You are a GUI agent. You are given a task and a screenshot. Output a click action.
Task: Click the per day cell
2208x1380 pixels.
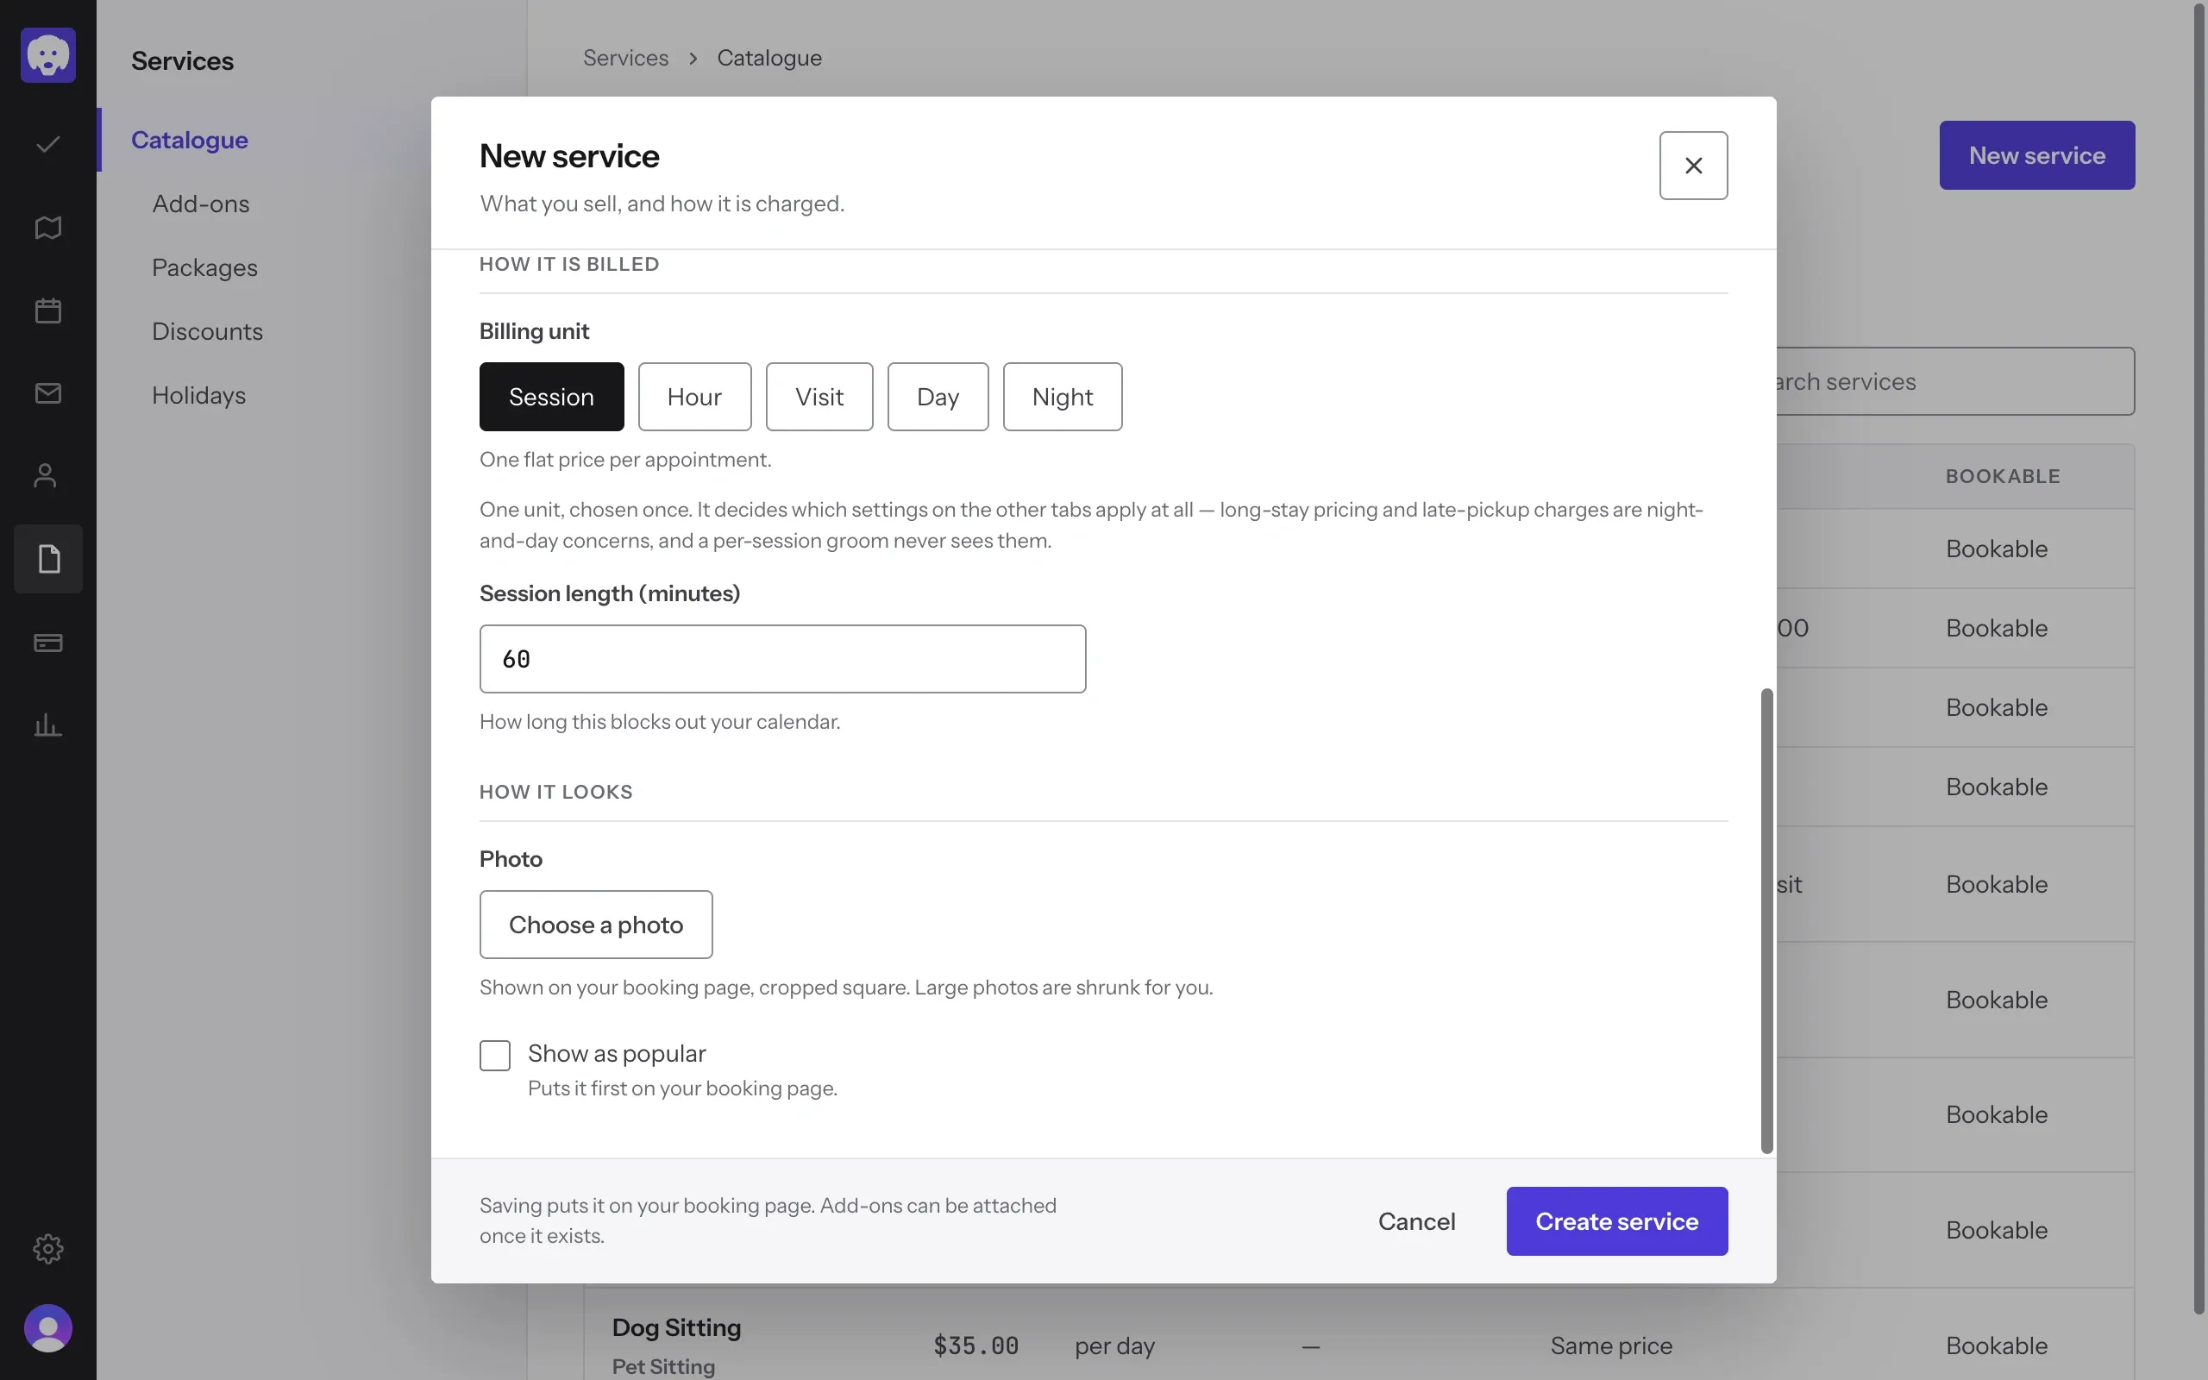pyautogui.click(x=1114, y=1345)
